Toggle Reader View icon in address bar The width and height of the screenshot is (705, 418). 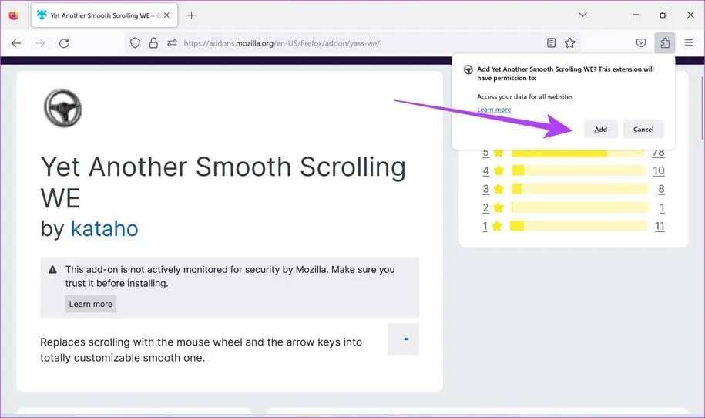point(551,43)
